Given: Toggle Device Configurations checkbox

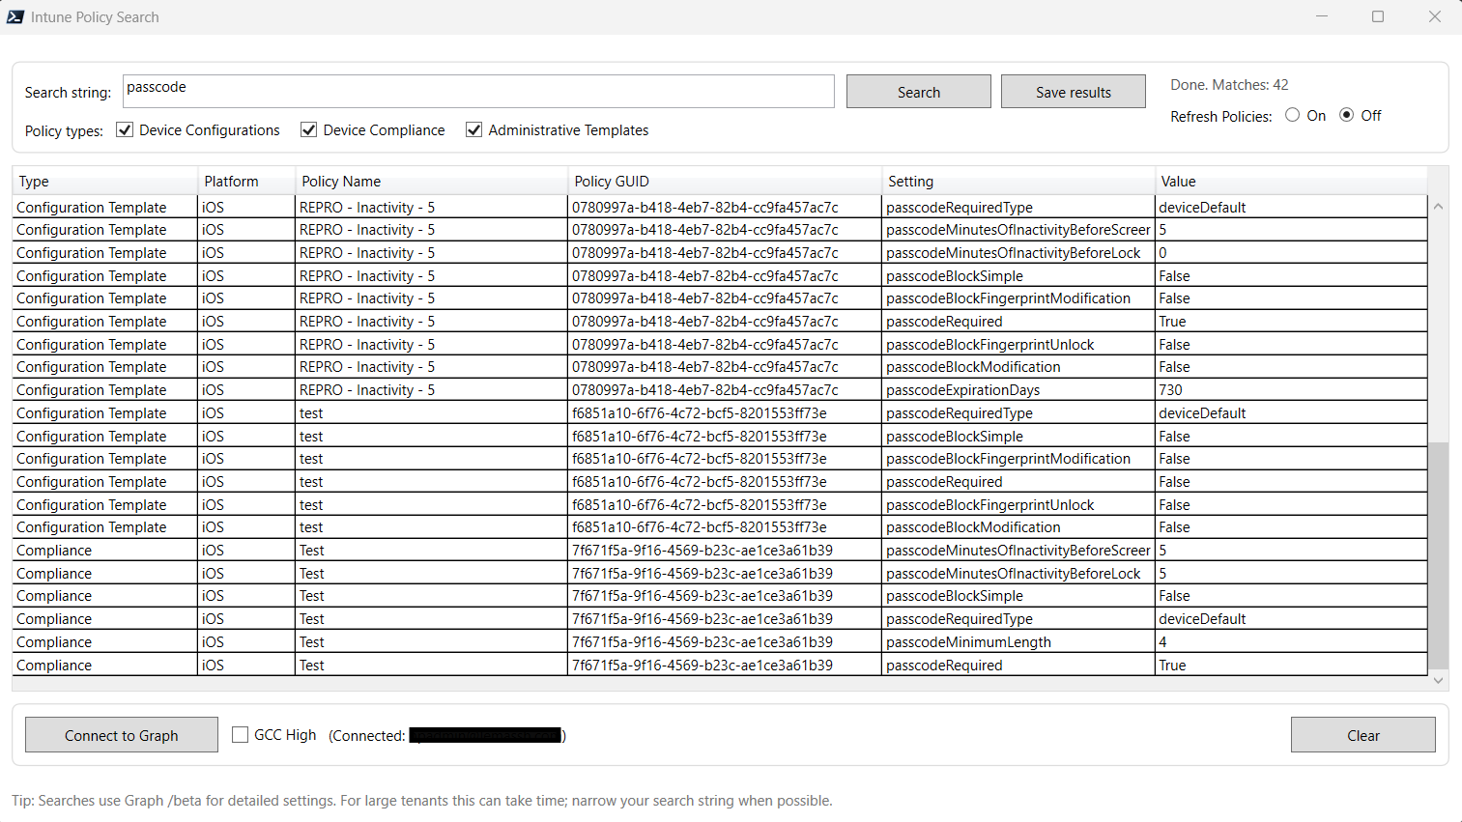Looking at the screenshot, I should pos(125,129).
